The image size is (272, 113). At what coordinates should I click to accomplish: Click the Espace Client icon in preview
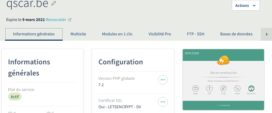tap(251, 88)
